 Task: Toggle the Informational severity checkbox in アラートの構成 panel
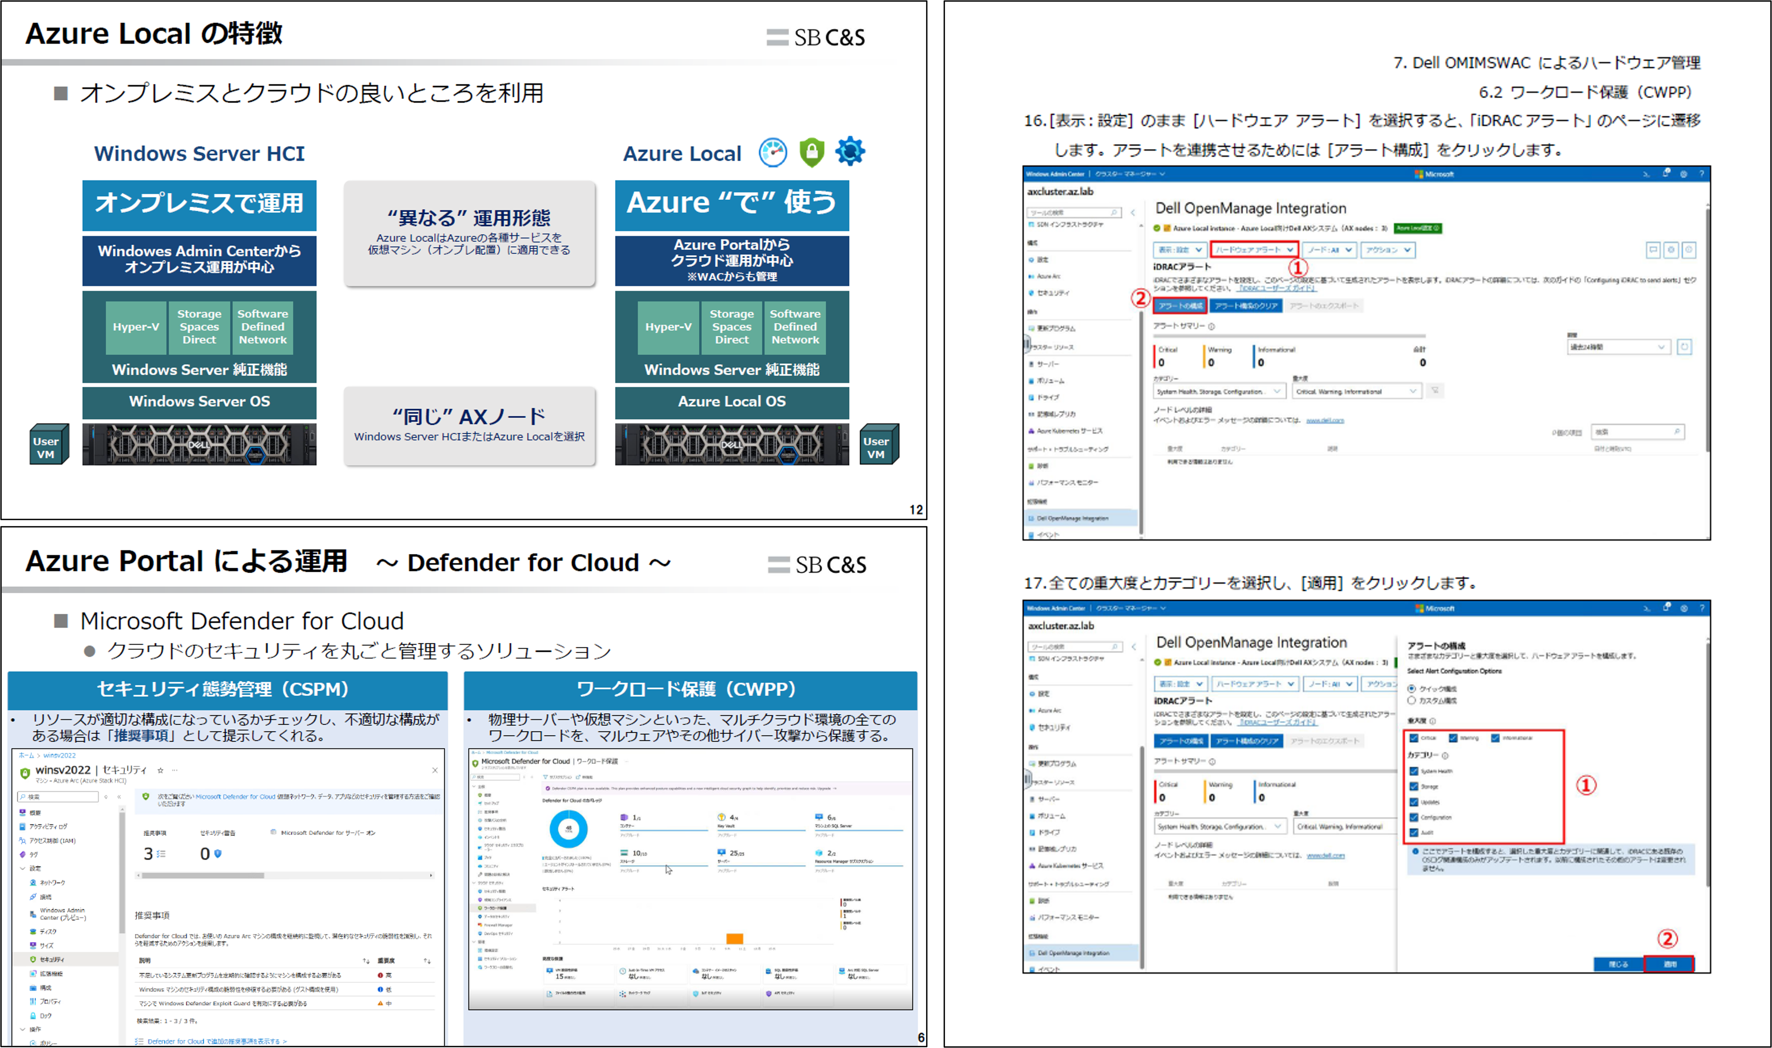pos(1495,738)
